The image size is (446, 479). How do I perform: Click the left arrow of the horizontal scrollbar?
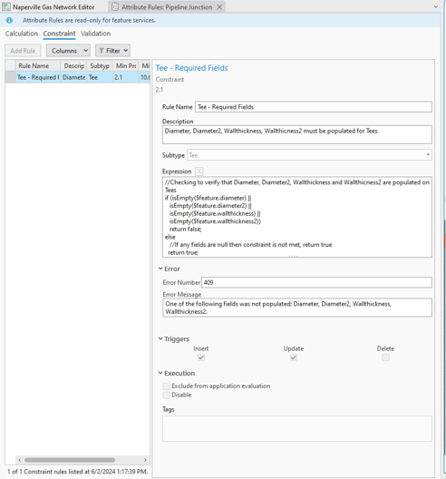coord(20,460)
